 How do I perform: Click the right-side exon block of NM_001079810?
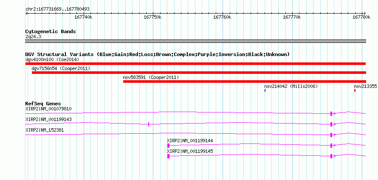click(331, 114)
